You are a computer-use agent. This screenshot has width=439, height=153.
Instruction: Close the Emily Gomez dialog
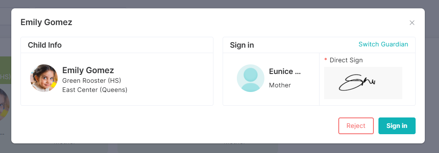(x=412, y=23)
